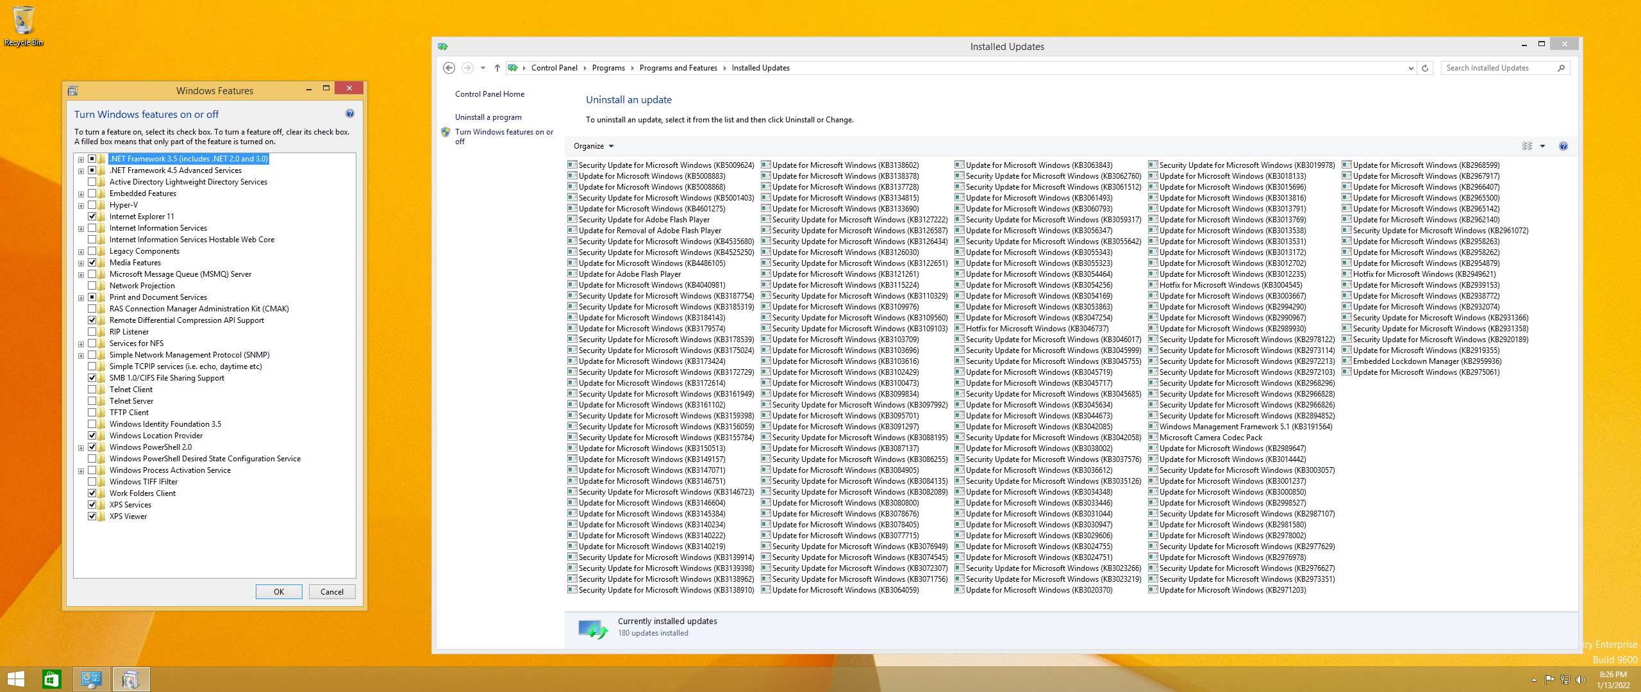
Task: Click Turn Windows features on or off link
Action: [504, 136]
